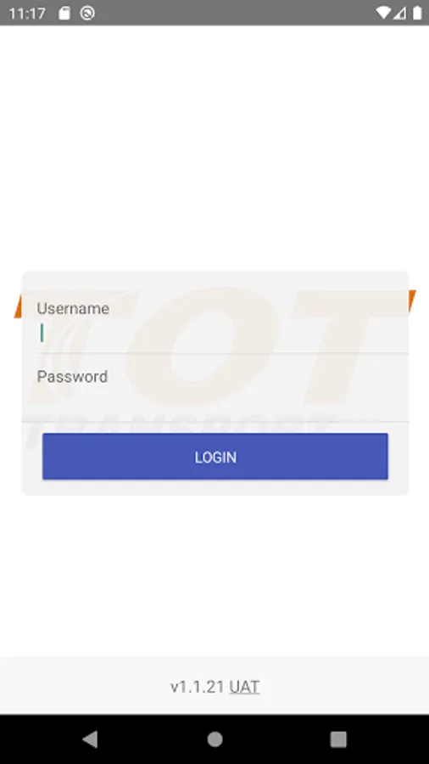Tap the cellular signal strength icon
The width and height of the screenshot is (429, 764).
tap(399, 13)
